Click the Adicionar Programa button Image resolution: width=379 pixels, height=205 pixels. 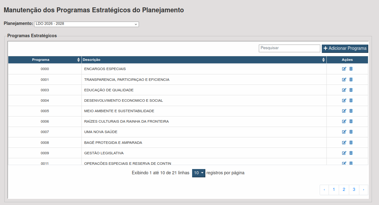[x=345, y=49]
